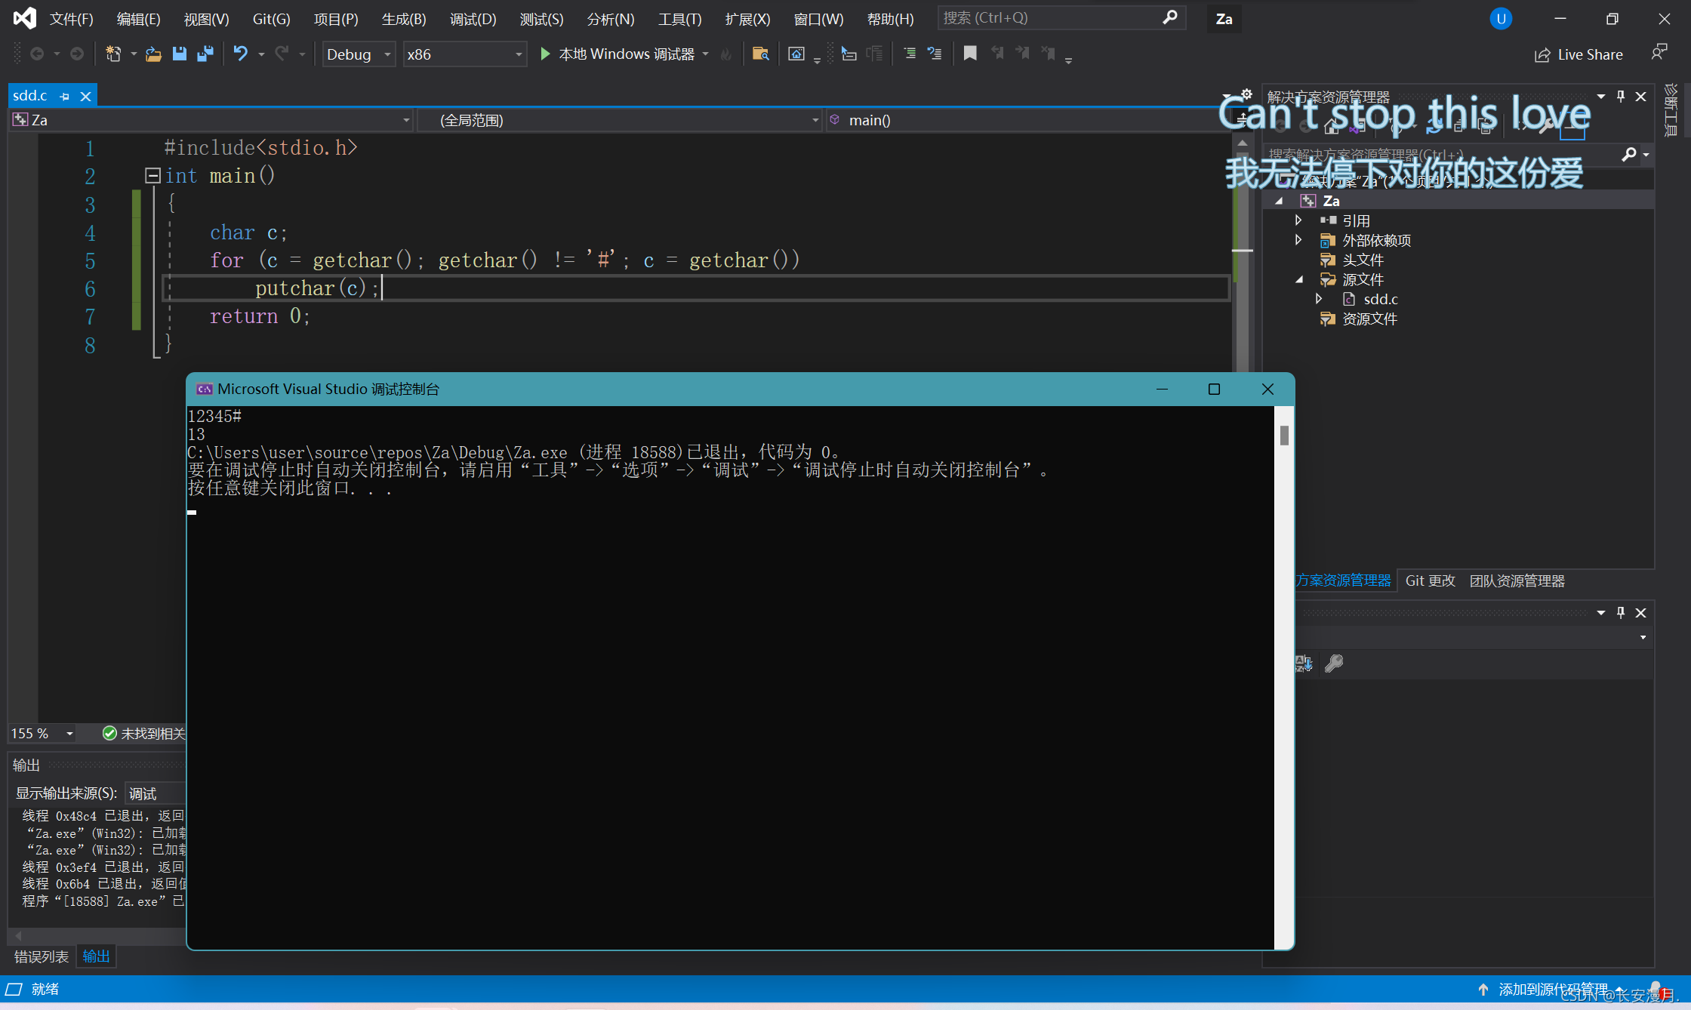The height and width of the screenshot is (1010, 1691).
Task: Open the x86 platform dropdown
Action: point(519,54)
